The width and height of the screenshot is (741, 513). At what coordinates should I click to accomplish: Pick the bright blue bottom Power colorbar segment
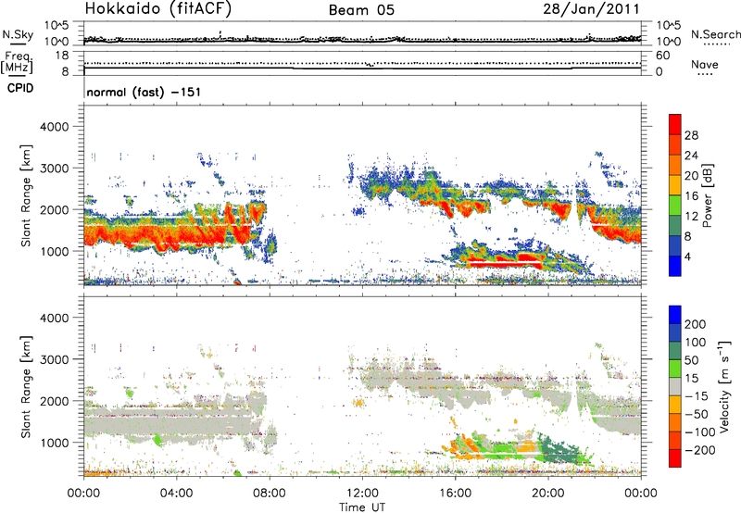coord(675,267)
